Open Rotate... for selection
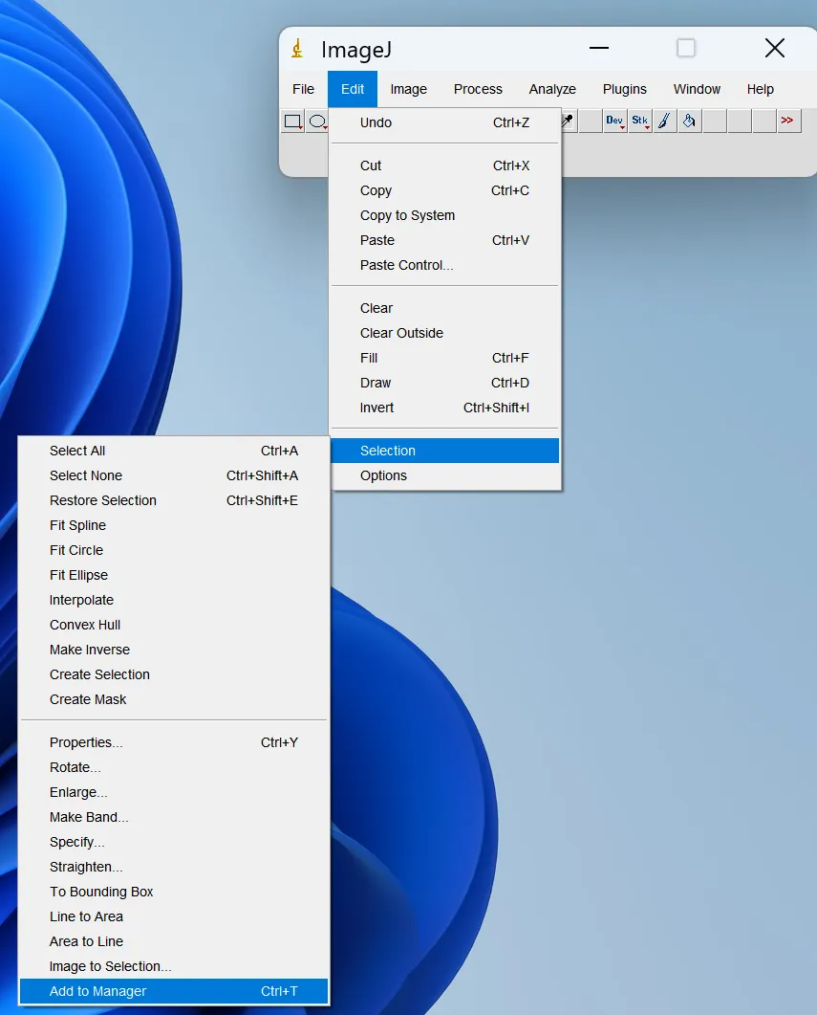 [174, 767]
